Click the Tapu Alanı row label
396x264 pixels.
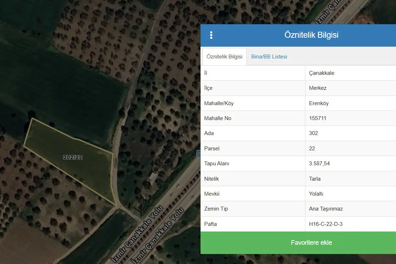pos(217,164)
